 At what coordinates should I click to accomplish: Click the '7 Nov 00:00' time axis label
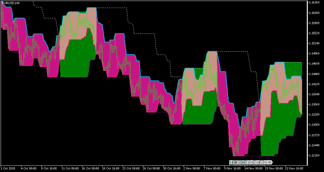click(212, 168)
